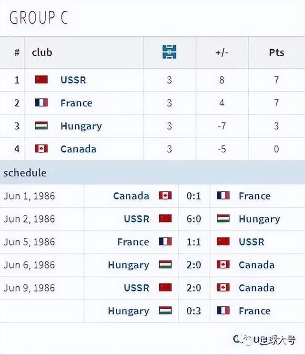Image resolution: width=305 pixels, height=355 pixels.
Task: Click the 0:1 score for Canada vs France
Action: (194, 196)
